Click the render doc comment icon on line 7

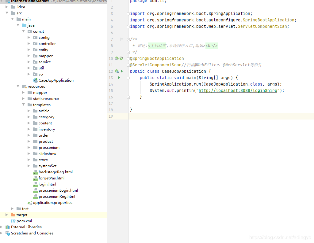[x=121, y=39]
